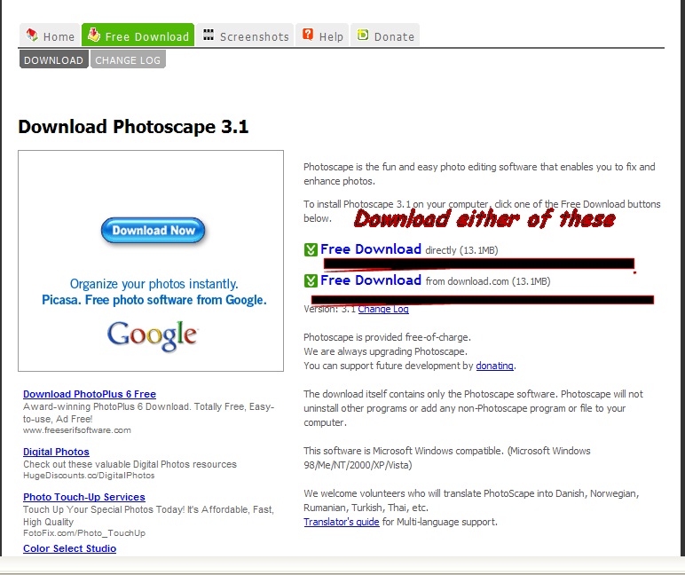Click 'Touch Up Your Special Photos Today!' description
Image resolution: width=685 pixels, height=575 pixels.
[x=148, y=516]
